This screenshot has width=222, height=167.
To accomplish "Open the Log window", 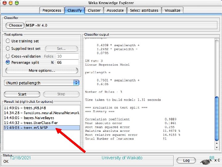I will coord(186,161).
